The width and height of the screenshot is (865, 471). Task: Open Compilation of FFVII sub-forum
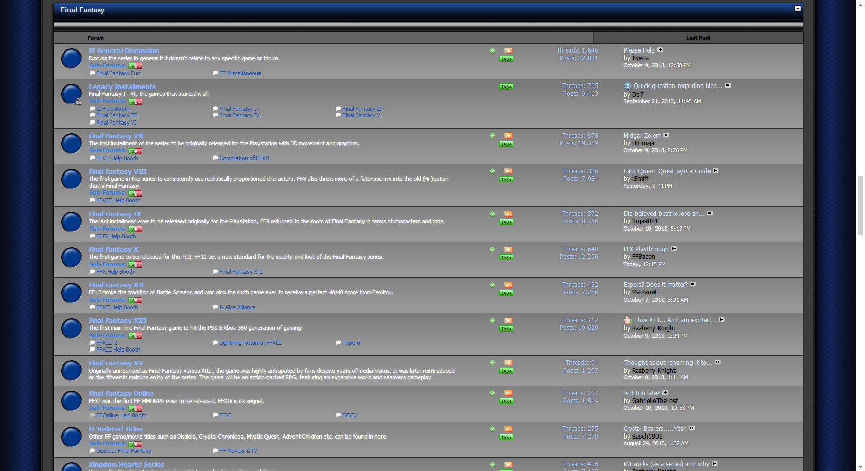pyautogui.click(x=245, y=159)
